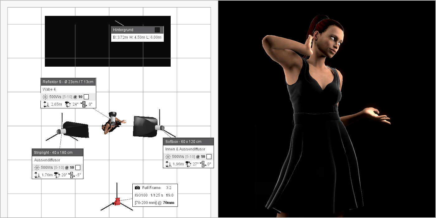Select the red camera on tripod in floor plan
The height and width of the screenshot is (218, 436).
click(x=117, y=201)
